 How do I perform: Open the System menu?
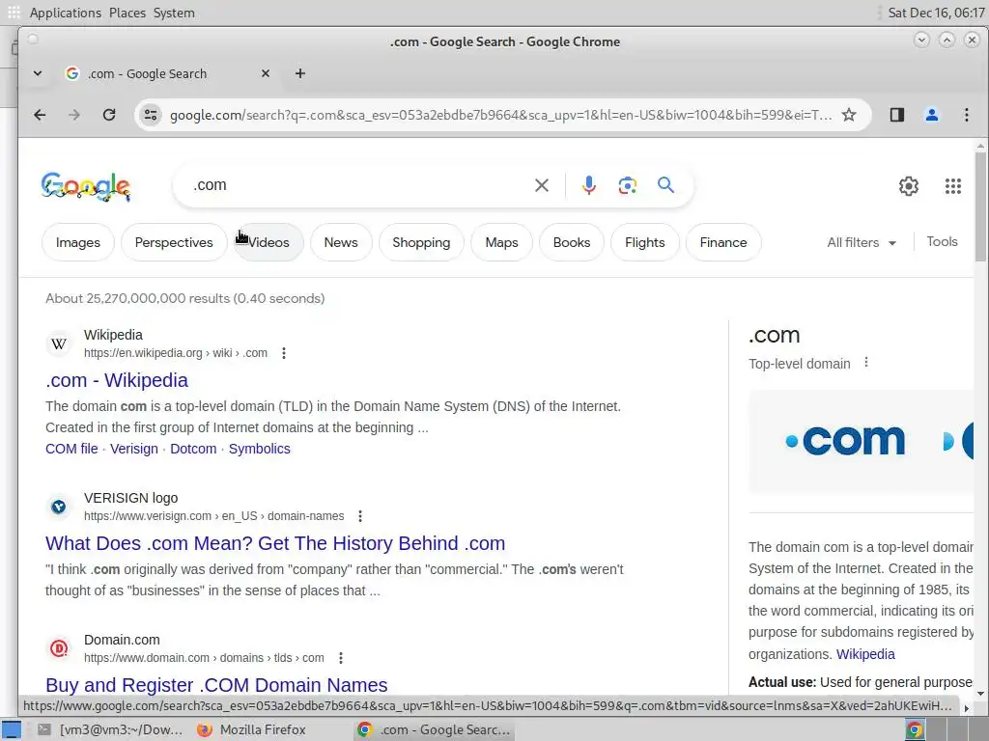[174, 13]
